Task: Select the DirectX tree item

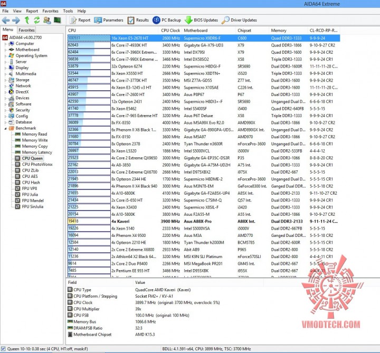Action: coord(19,92)
